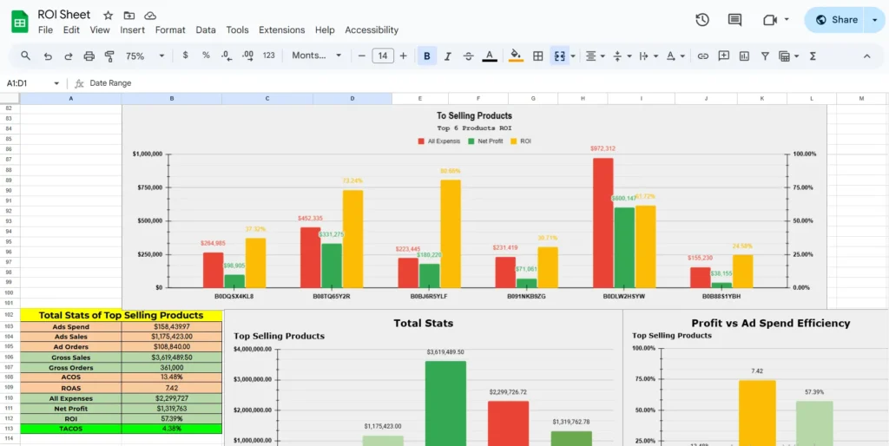The image size is (889, 446).
Task: Click the Share button
Action: coord(835,20)
